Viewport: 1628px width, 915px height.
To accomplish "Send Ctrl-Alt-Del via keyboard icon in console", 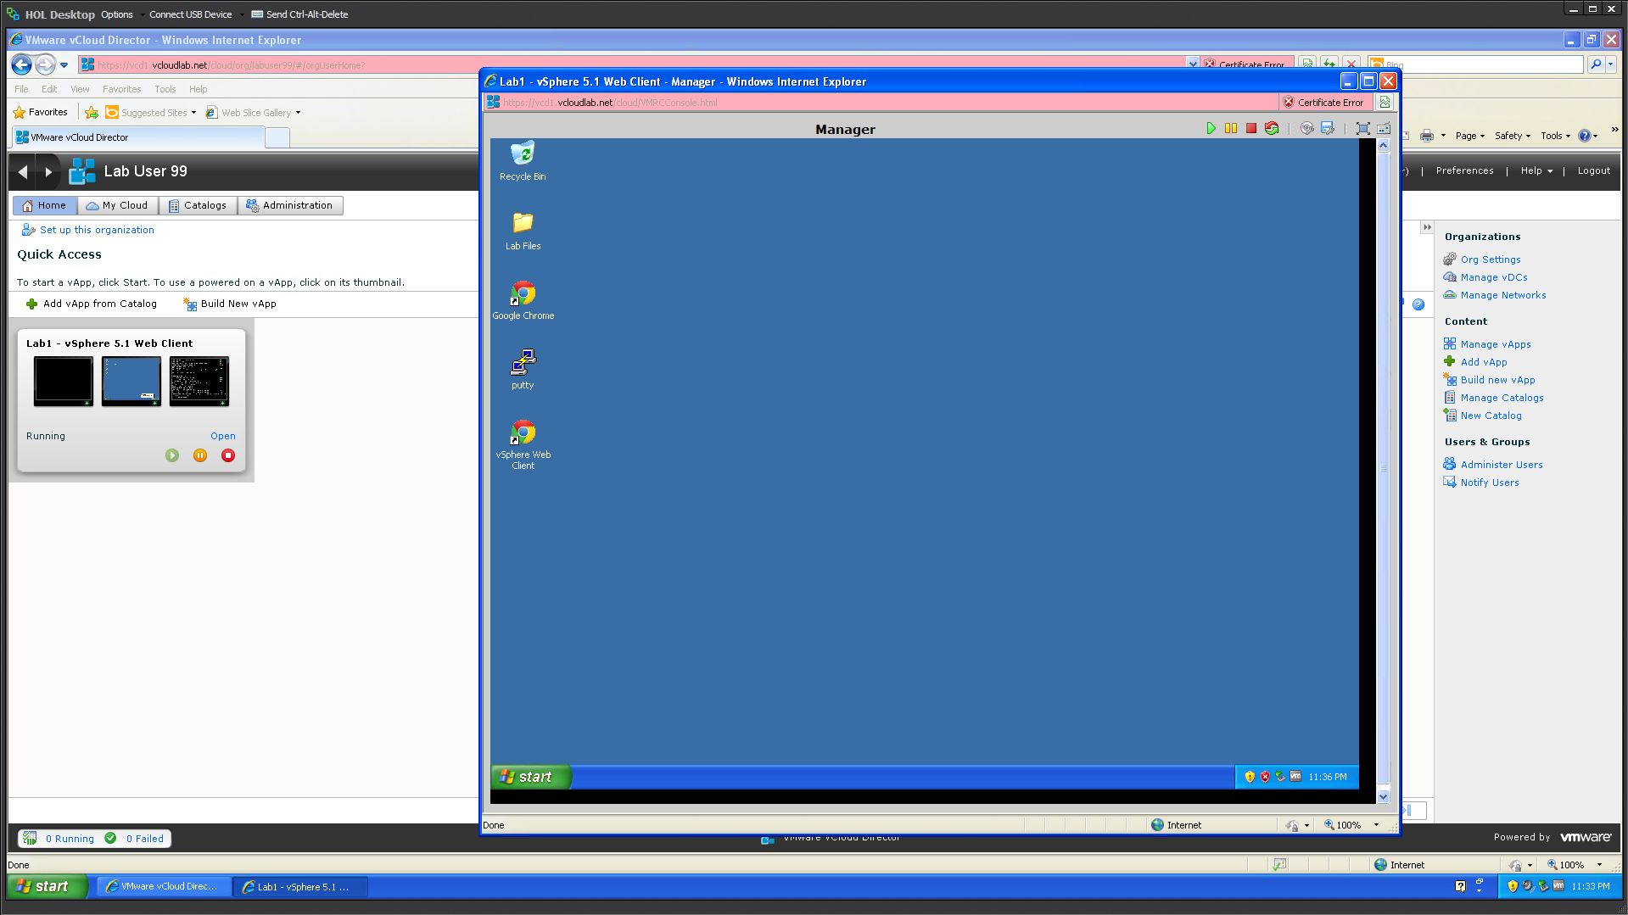I will (1384, 128).
